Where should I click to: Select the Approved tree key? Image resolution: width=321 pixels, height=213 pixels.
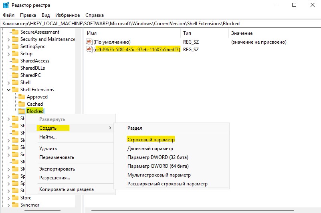[x=37, y=97]
